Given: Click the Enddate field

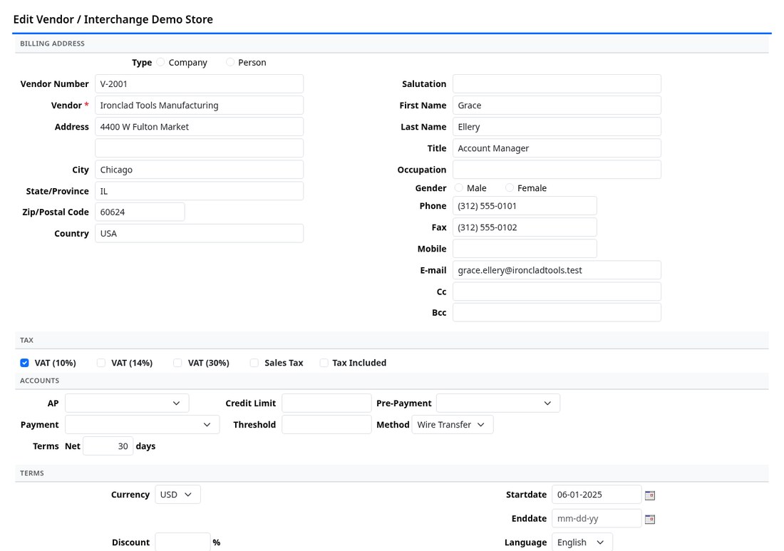Looking at the screenshot, I should (597, 518).
